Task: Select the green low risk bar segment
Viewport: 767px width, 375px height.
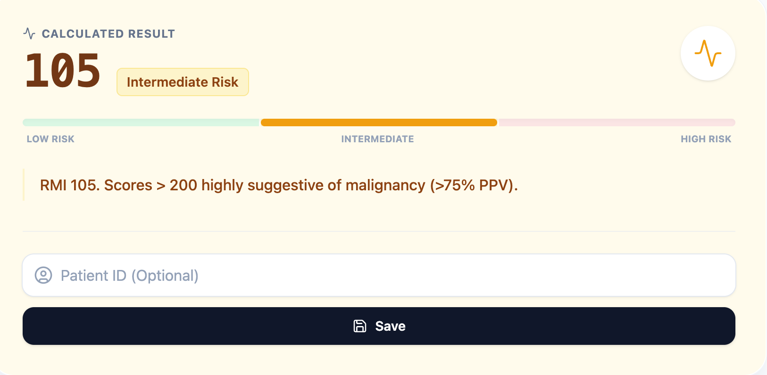Action: coord(141,122)
